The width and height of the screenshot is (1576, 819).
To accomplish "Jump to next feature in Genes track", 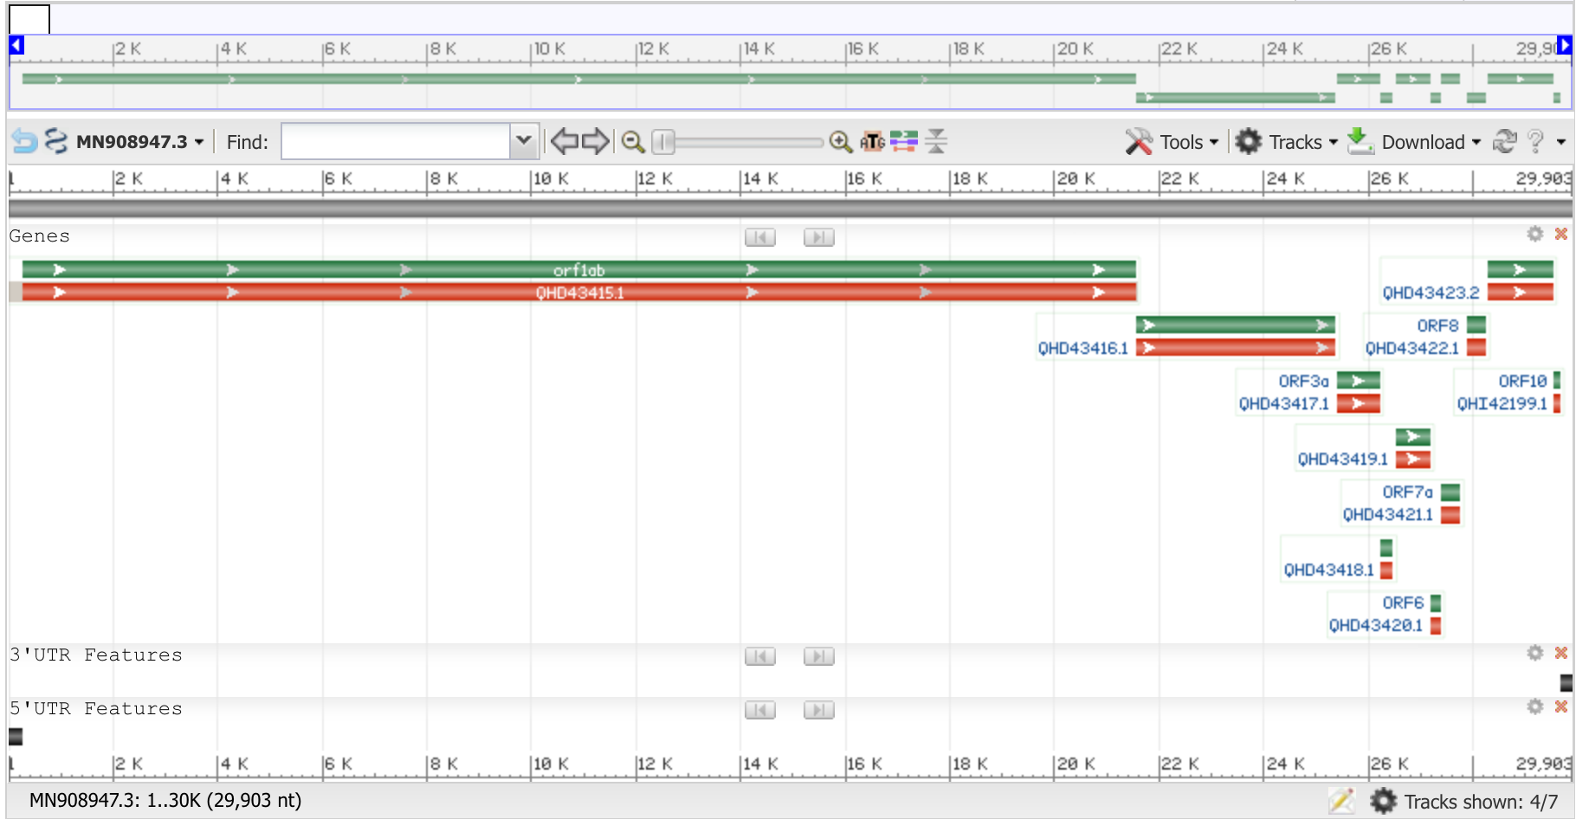I will pyautogui.click(x=819, y=237).
